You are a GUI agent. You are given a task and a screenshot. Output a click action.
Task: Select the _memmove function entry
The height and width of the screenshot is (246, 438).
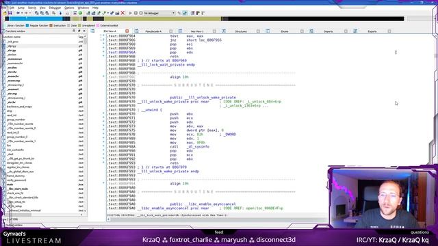click(14, 59)
